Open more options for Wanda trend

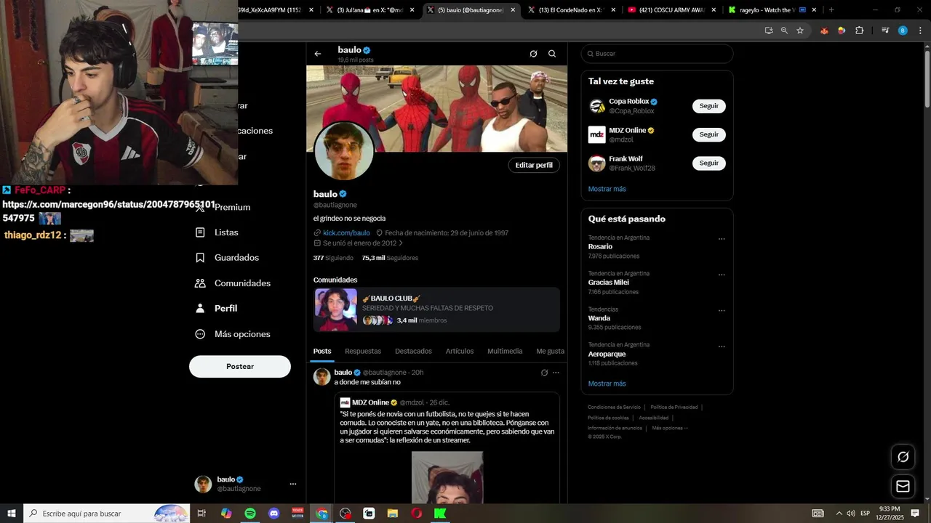pyautogui.click(x=722, y=310)
